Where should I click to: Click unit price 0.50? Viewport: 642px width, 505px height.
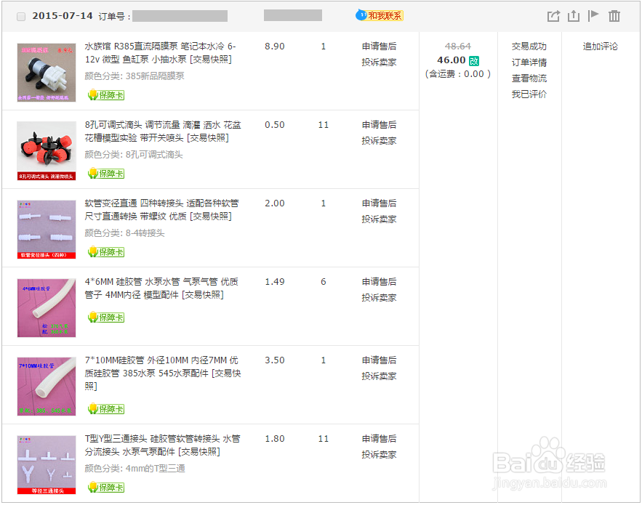[x=274, y=125]
